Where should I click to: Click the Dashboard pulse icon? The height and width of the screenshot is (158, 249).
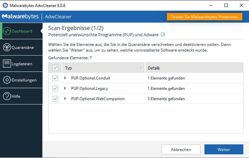(x=7, y=31)
